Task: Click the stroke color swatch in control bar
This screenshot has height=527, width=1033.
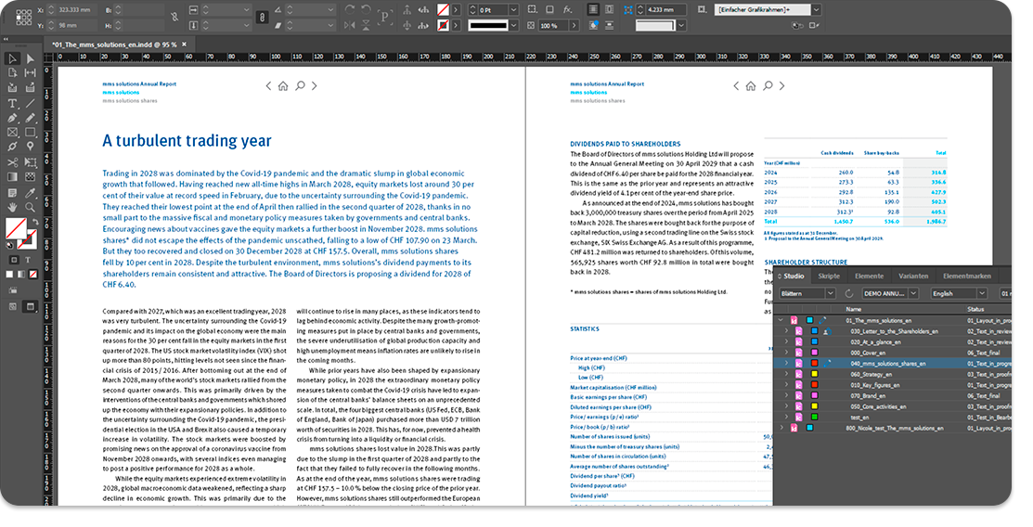Action: pyautogui.click(x=444, y=26)
